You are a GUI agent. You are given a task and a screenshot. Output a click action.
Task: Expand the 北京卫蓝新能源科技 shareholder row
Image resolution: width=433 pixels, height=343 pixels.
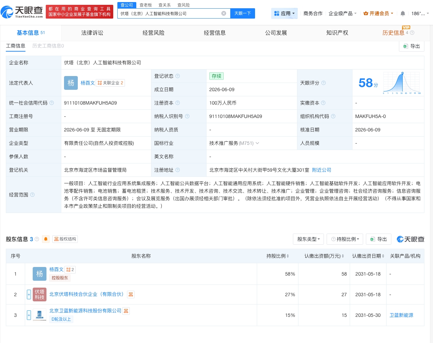point(29,315)
